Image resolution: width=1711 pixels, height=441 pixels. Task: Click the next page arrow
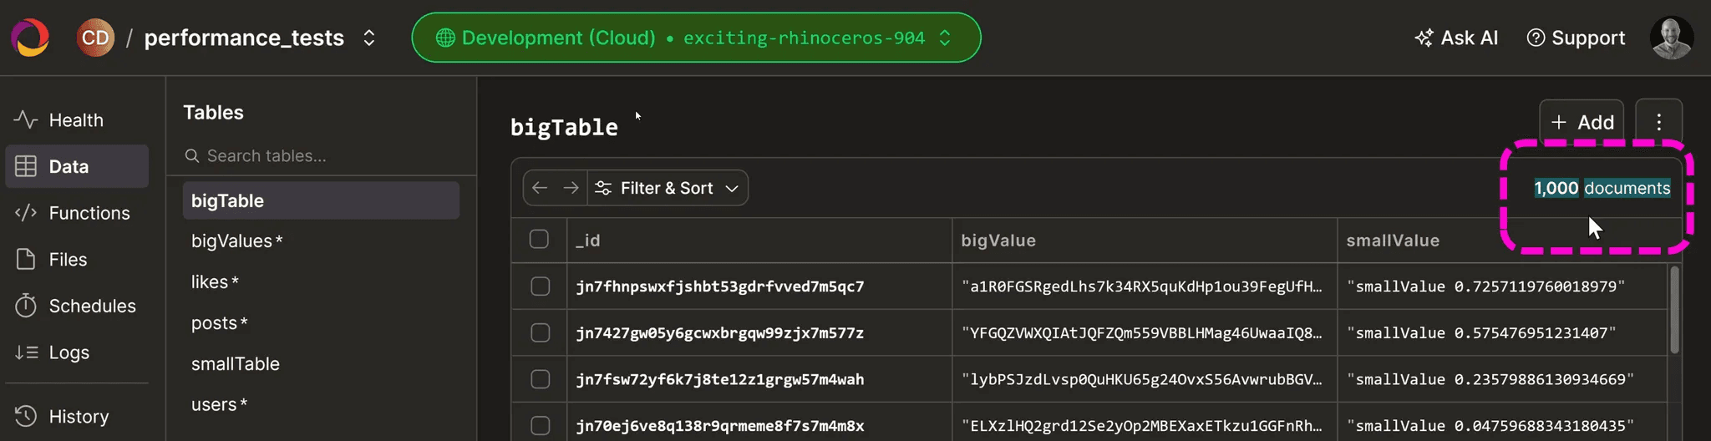point(571,188)
